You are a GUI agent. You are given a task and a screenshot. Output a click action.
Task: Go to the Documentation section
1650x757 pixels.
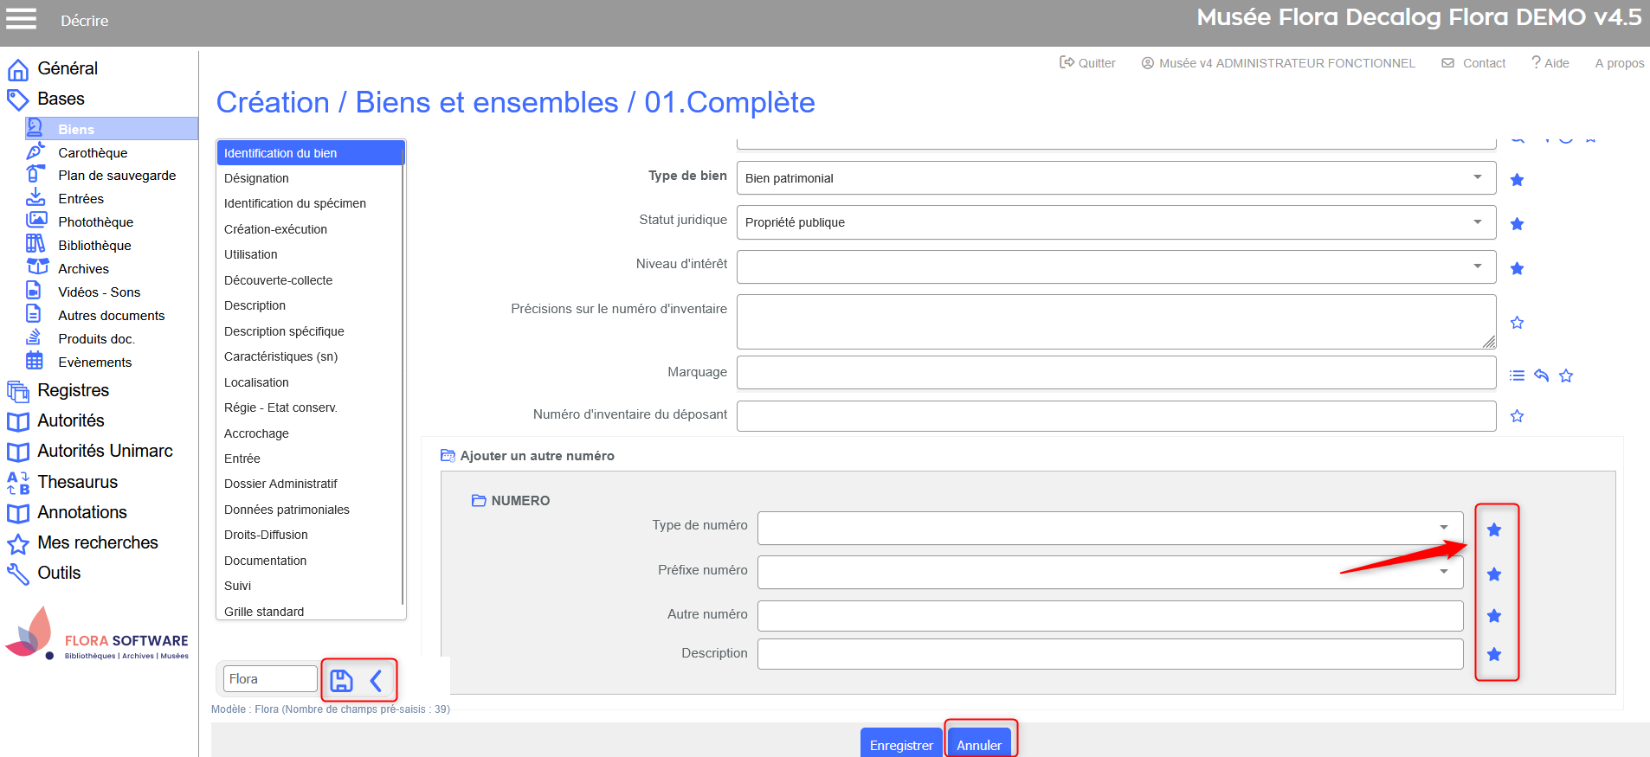(x=265, y=561)
